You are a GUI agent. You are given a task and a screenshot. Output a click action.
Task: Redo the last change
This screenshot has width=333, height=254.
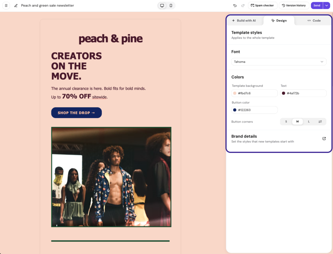click(x=243, y=6)
